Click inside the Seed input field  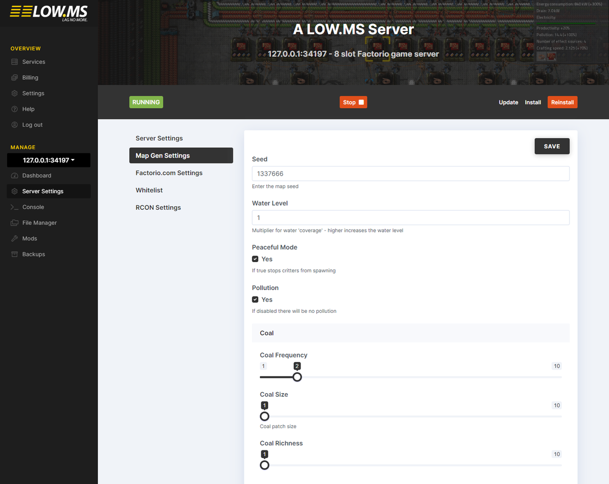point(410,173)
